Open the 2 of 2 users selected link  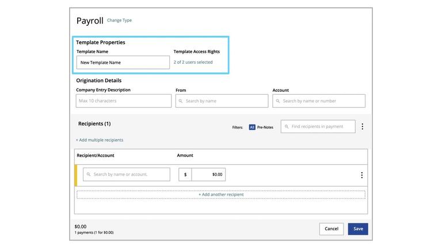193,62
